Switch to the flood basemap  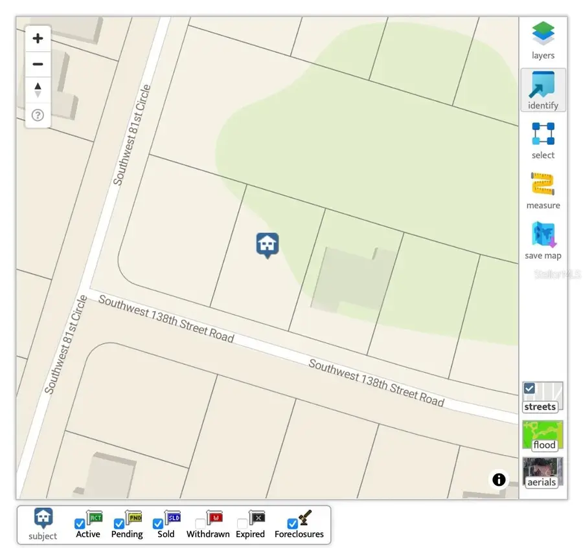click(543, 435)
